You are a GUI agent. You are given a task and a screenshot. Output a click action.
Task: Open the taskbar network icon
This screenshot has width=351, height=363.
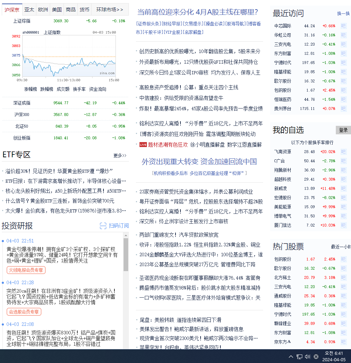pos(299,357)
